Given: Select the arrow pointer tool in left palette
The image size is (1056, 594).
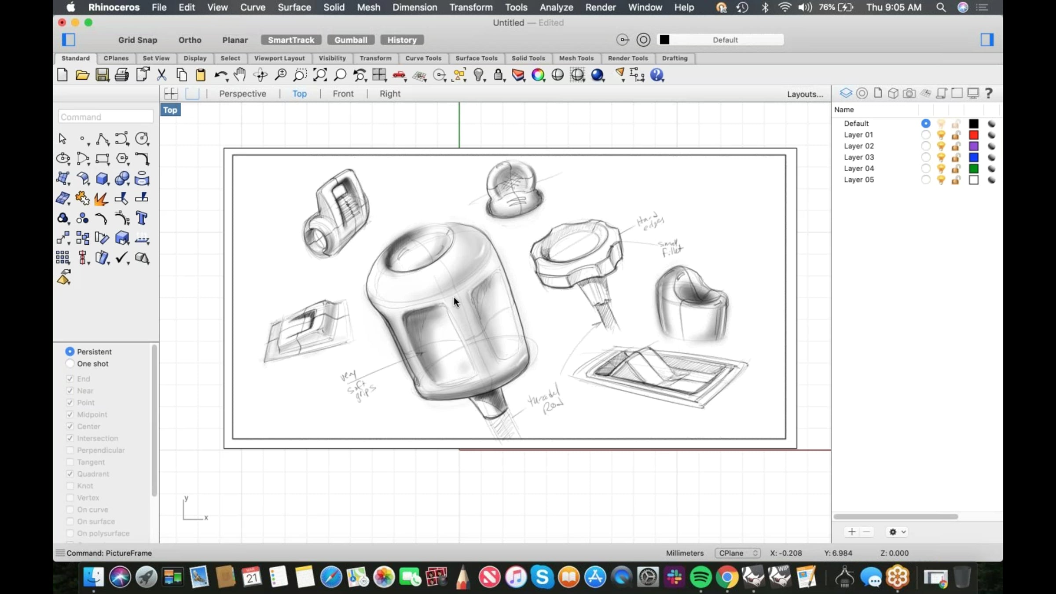Looking at the screenshot, I should 62,139.
